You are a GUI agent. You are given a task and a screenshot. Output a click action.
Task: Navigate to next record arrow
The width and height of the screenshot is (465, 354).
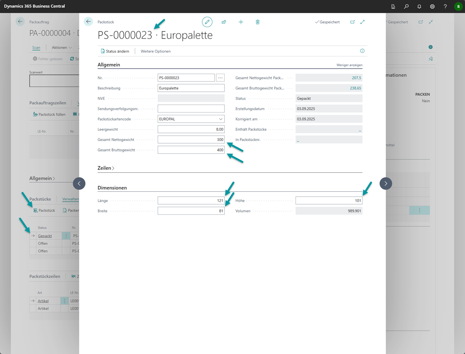(x=386, y=183)
